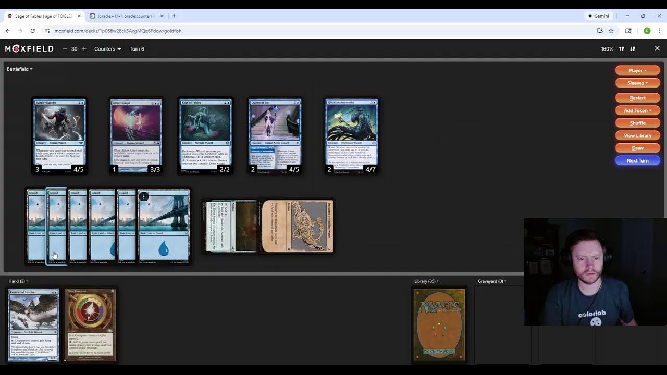The image size is (667, 375).
Task: Select the Queen of Ice card
Action: click(x=275, y=136)
